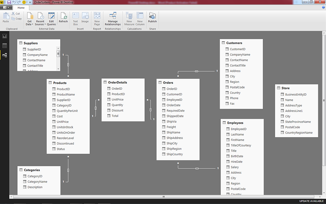The image size is (326, 204).
Task: Expand the Get Data dropdown arrow
Action: tap(33, 24)
